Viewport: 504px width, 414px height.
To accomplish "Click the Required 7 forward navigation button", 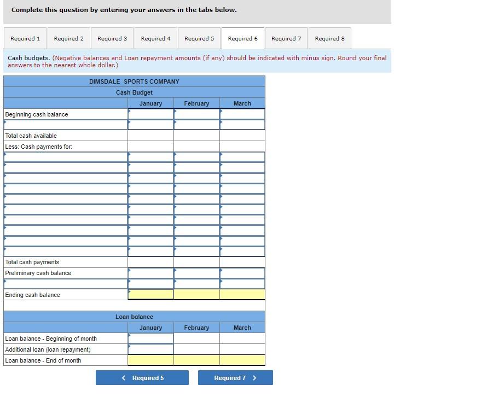I will 235,377.
